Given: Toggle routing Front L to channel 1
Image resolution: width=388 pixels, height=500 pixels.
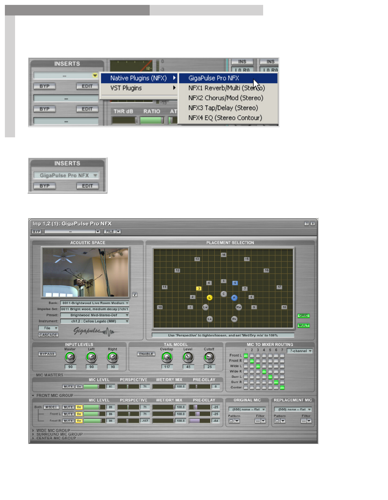Looking at the screenshot, I should [246, 356].
